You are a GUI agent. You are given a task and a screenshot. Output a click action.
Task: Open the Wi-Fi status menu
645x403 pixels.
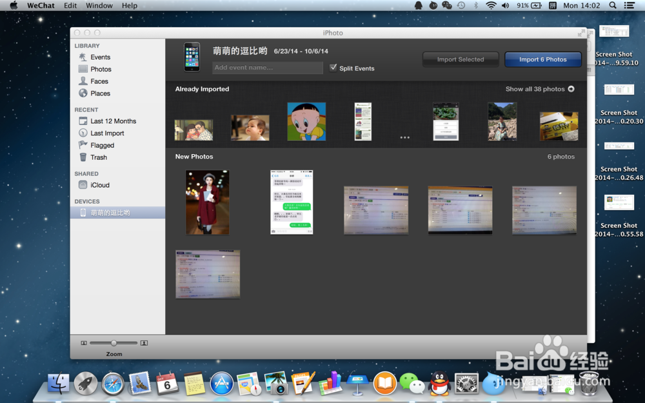(491, 5)
